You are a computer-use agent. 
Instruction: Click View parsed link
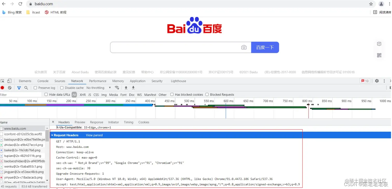pyautogui.click(x=94, y=135)
